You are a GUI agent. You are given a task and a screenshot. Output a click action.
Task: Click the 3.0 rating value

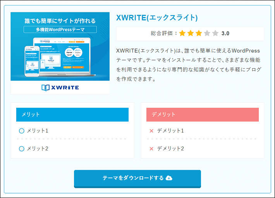225,33
